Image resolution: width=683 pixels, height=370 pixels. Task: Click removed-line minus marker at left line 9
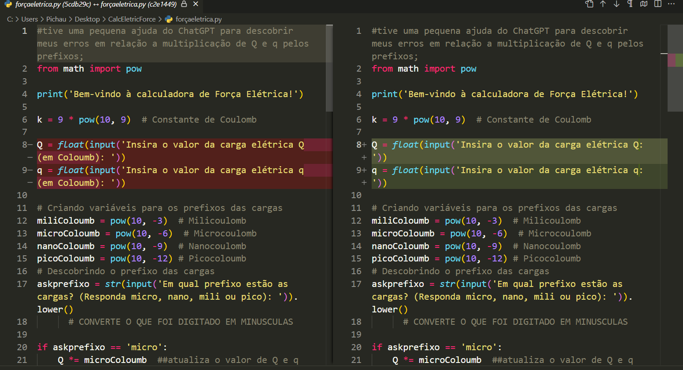click(x=30, y=170)
